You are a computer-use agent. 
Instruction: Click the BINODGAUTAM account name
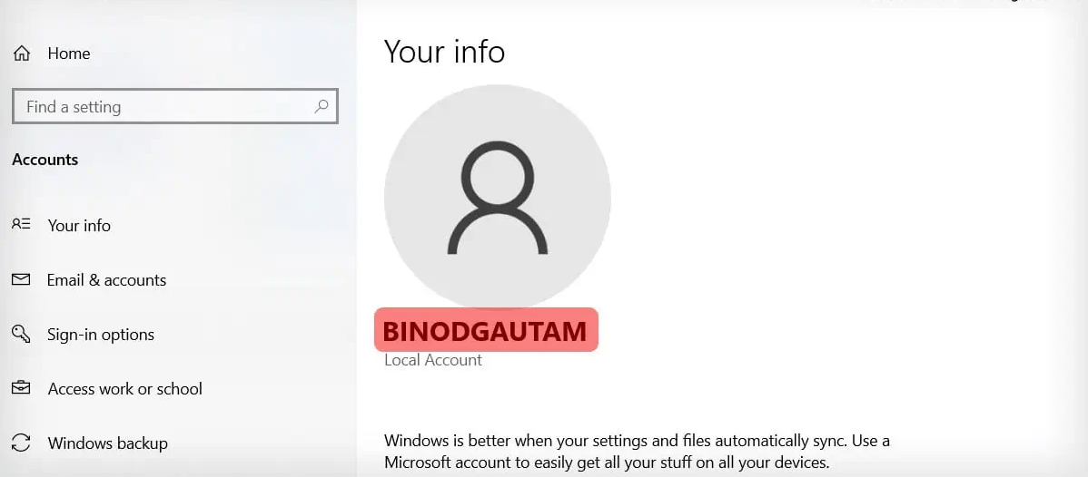(x=486, y=331)
